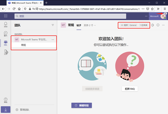The image size is (168, 114).
Task: Open a new browser tab with plus
Action: (x=46, y=3)
